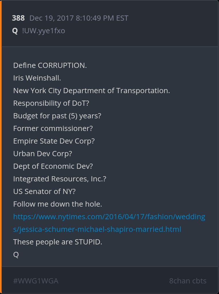Click the "New York City Department of Transportation." line
The image size is (219, 294).
pos(91,91)
